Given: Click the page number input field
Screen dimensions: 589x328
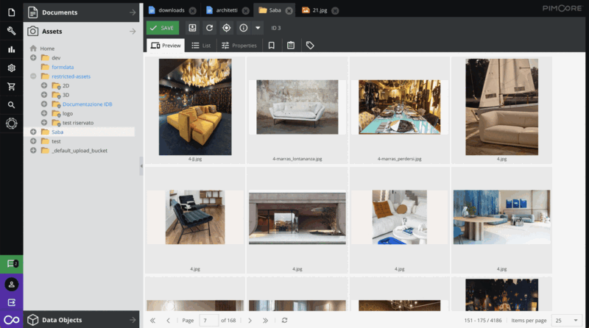Looking at the screenshot, I should coord(209,321).
